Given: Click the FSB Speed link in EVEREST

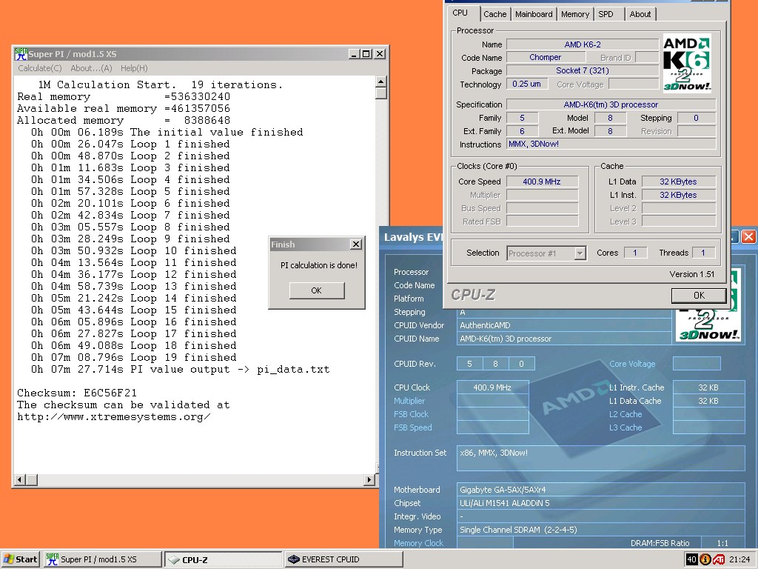Looking at the screenshot, I should tap(413, 427).
